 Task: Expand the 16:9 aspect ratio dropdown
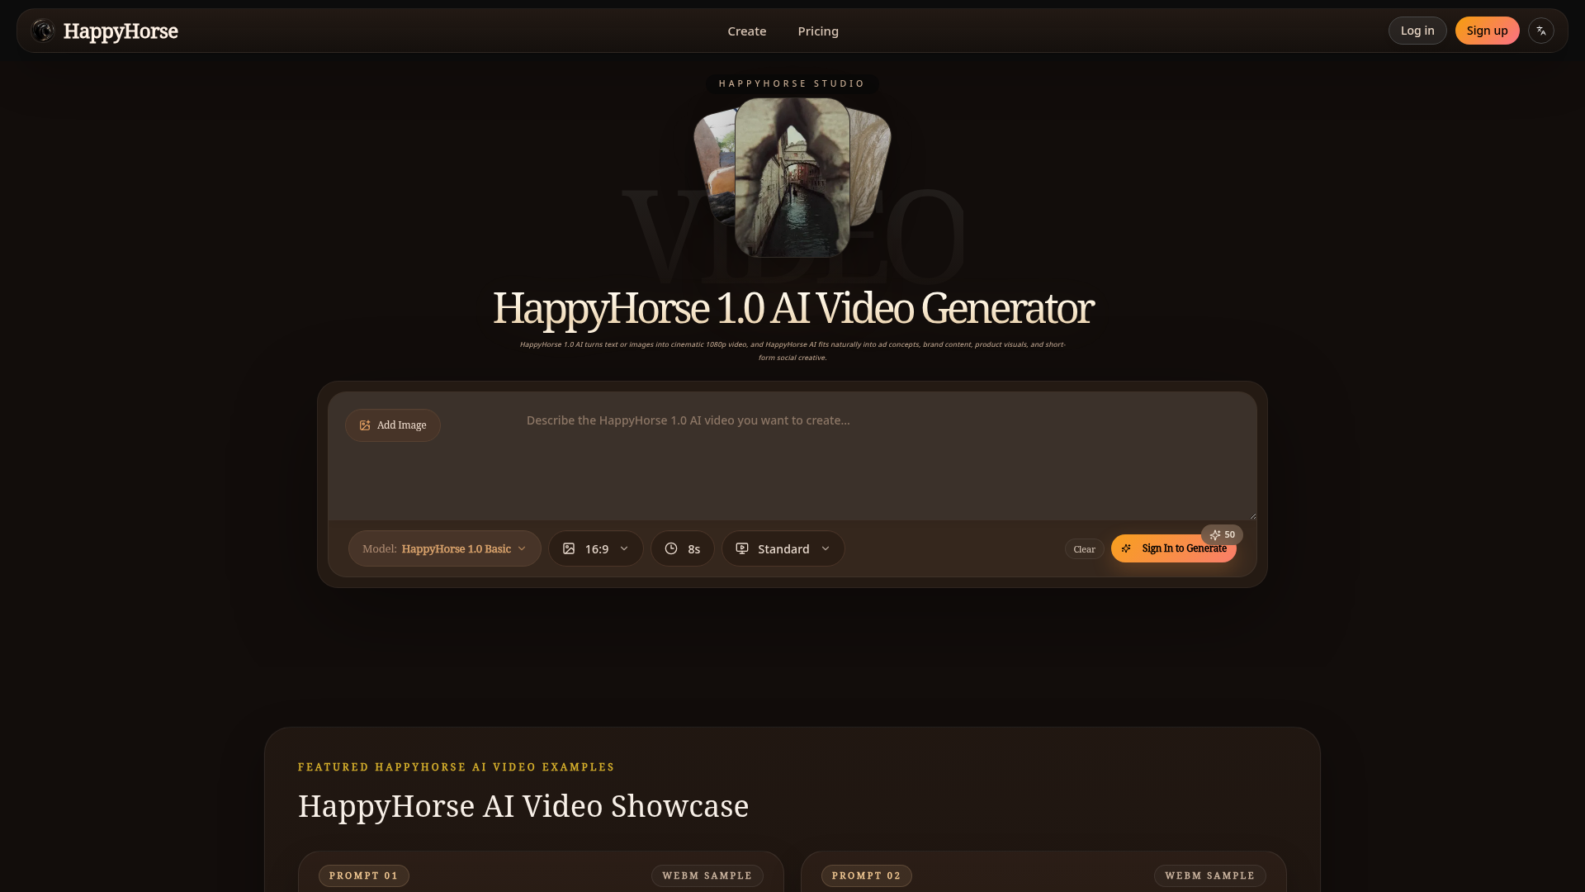tap(595, 548)
